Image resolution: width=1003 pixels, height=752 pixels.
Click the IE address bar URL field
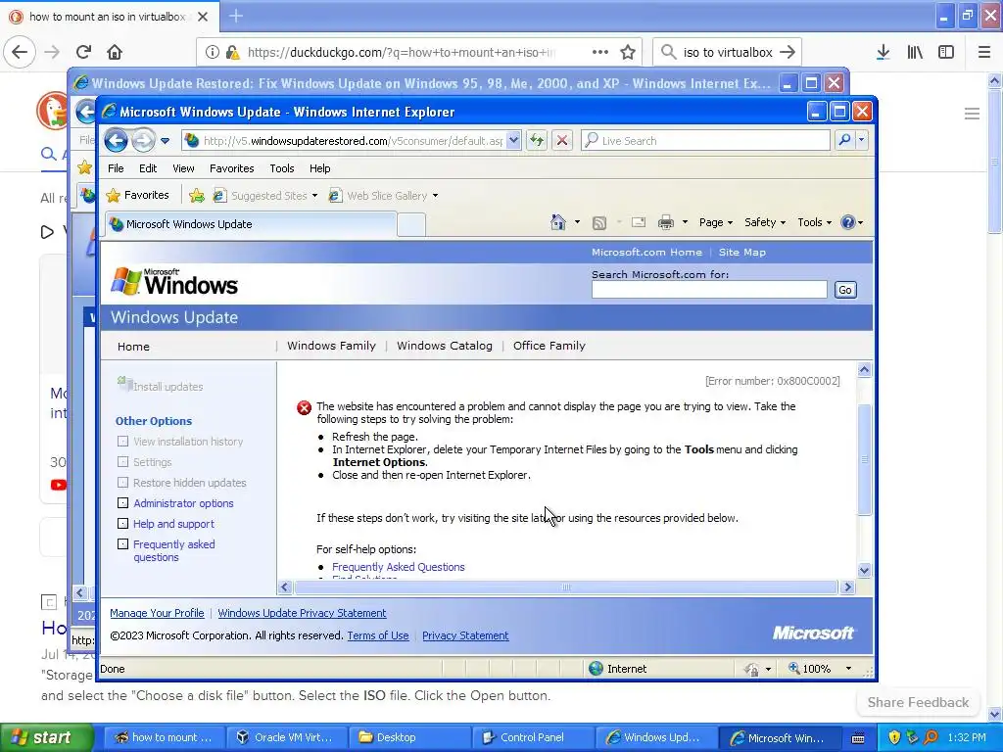click(353, 141)
